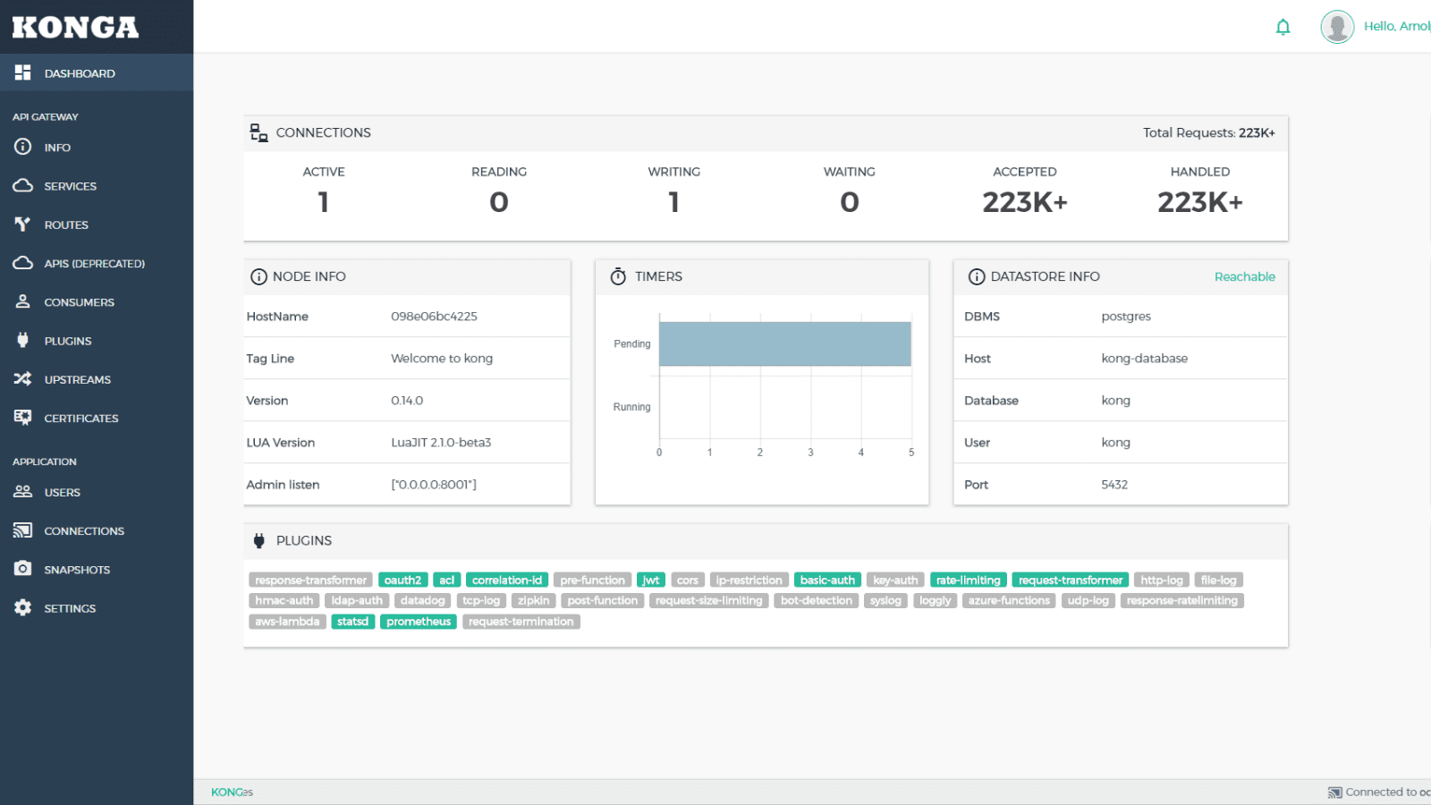Open the Consumers menu item
Viewport: 1431px width, 805px height.
[97, 301]
